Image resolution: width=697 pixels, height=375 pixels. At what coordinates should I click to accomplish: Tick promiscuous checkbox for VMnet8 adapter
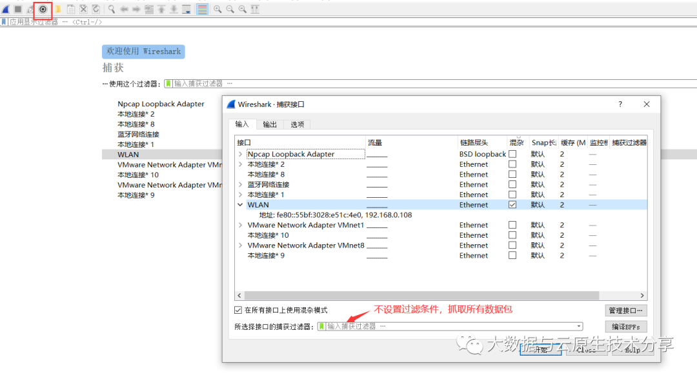(x=512, y=245)
